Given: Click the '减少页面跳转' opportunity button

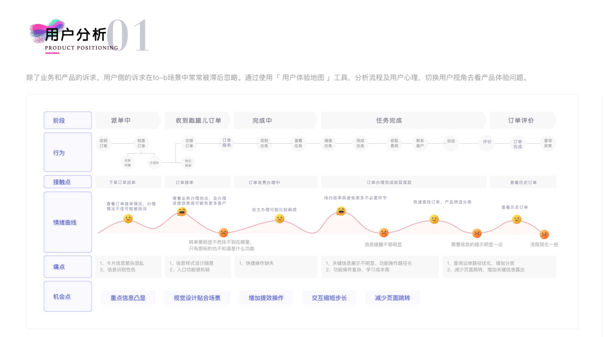Looking at the screenshot, I should pos(393,298).
